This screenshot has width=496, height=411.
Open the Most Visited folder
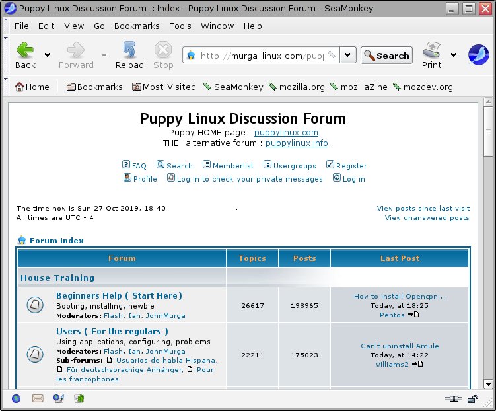(136, 87)
